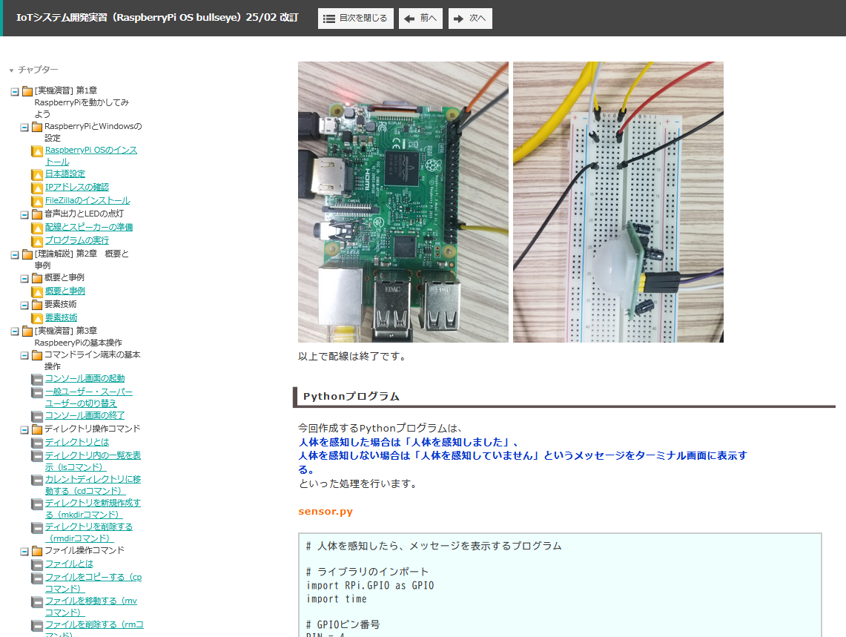Click the gray page icon beside ファイルとは

37,564
